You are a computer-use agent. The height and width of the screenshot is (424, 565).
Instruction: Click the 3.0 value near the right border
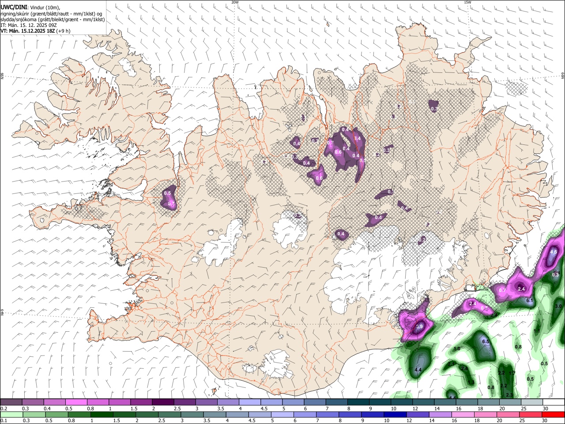tap(558, 306)
